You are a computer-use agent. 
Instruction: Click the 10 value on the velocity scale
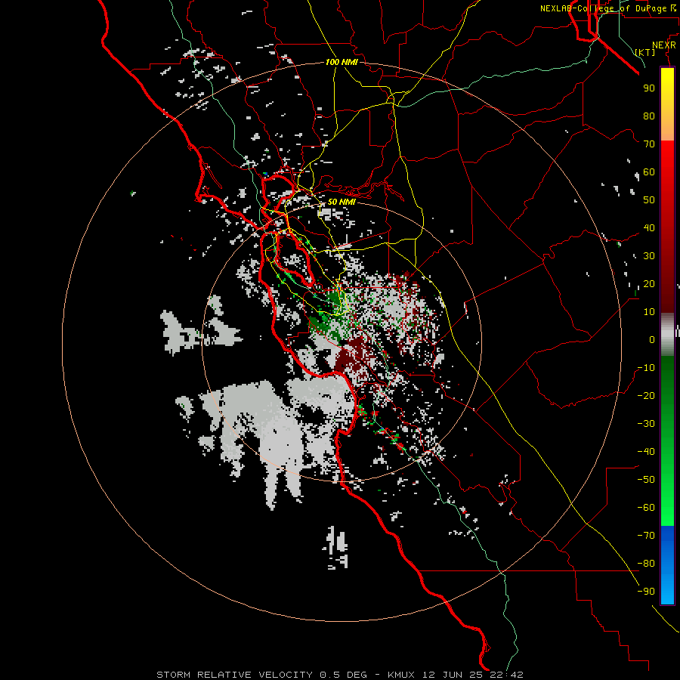tap(649, 312)
